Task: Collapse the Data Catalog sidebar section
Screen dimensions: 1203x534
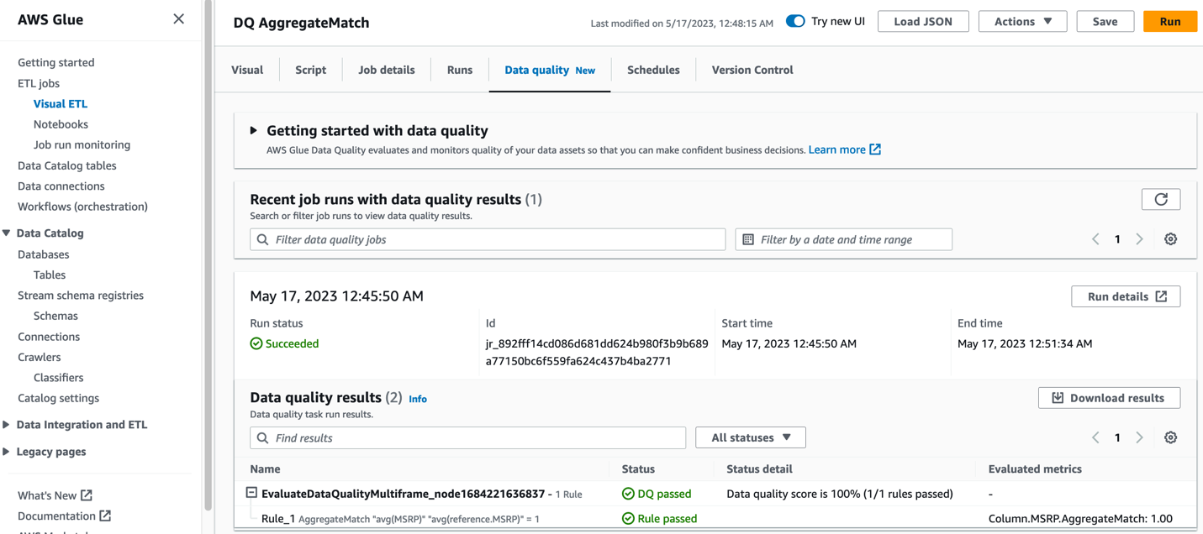Action: tap(7, 233)
